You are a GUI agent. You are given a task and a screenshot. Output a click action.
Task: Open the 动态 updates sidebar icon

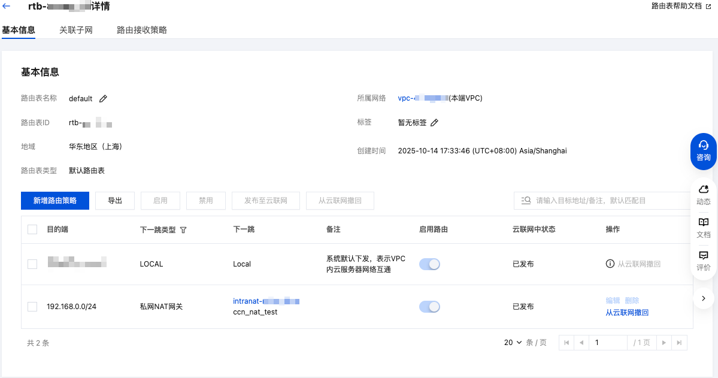(x=704, y=195)
